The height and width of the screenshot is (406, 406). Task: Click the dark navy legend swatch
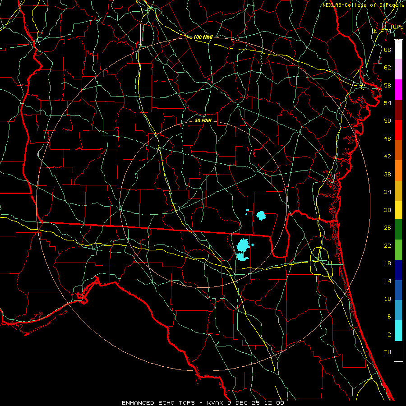pos(398,270)
